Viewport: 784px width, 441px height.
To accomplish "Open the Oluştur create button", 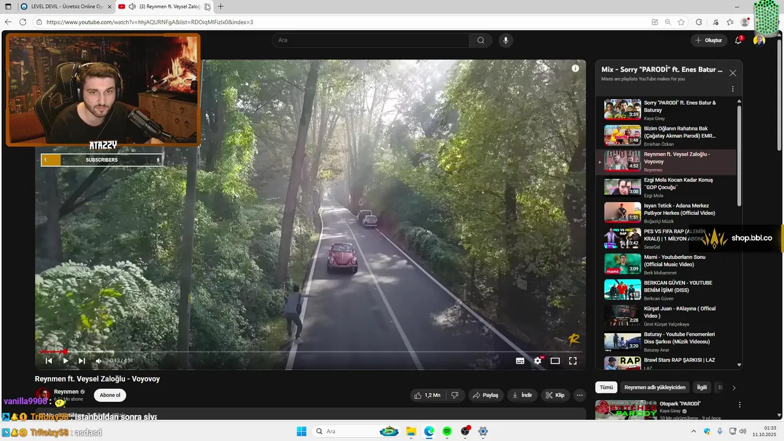I will [709, 40].
